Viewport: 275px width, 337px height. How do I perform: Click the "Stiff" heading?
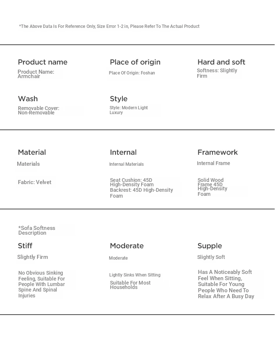(25, 246)
